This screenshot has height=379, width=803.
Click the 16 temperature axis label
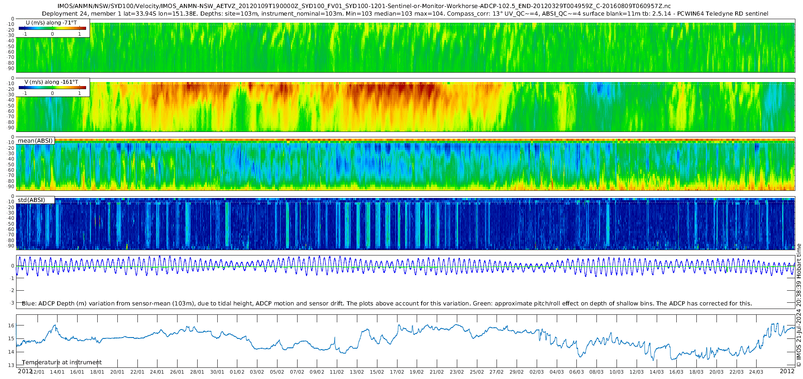pos(12,325)
